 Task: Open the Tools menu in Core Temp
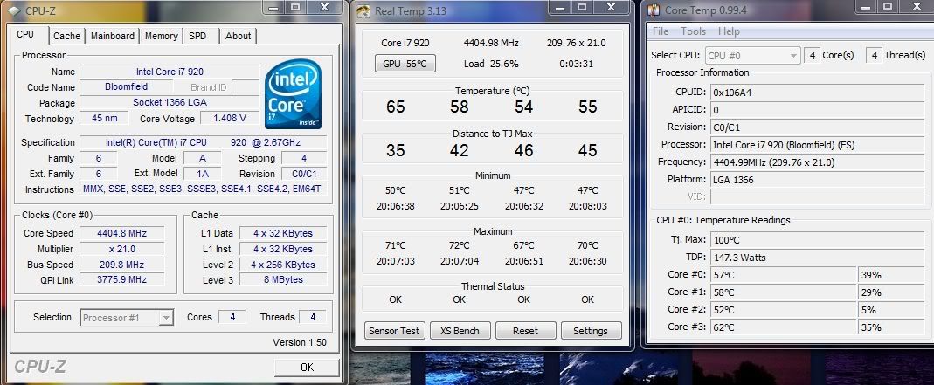pos(694,31)
